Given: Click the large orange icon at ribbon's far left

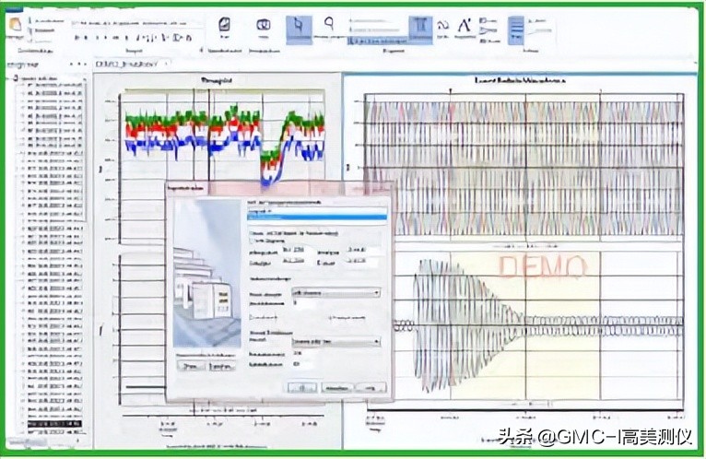Looking at the screenshot, I should click(16, 25).
